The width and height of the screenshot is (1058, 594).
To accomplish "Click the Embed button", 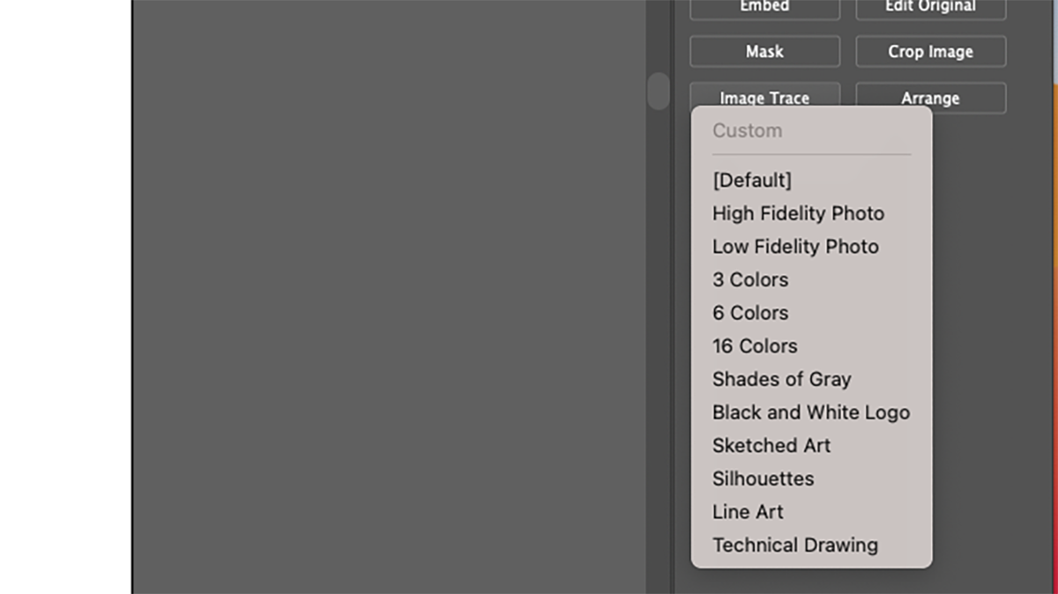I will [x=764, y=7].
